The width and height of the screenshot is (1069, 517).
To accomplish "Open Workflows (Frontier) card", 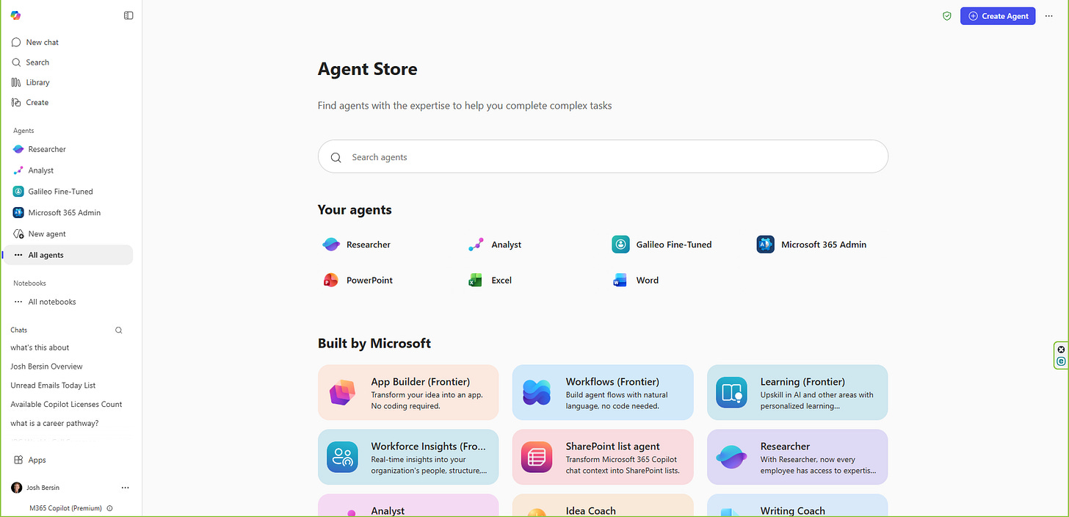I will tap(603, 392).
